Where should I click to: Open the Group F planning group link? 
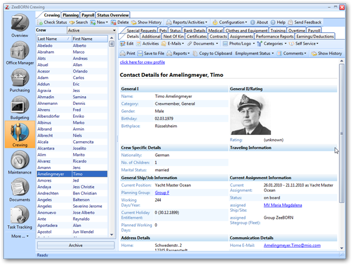(x=162, y=192)
